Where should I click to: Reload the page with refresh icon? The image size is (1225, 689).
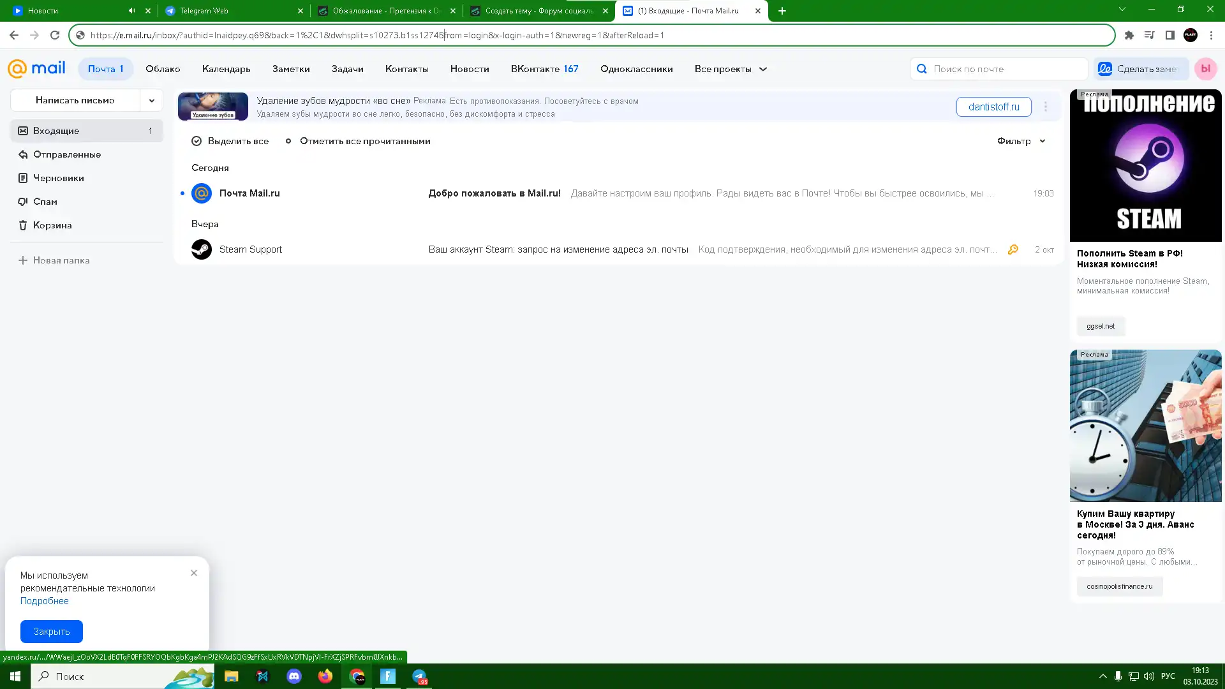coord(55,35)
